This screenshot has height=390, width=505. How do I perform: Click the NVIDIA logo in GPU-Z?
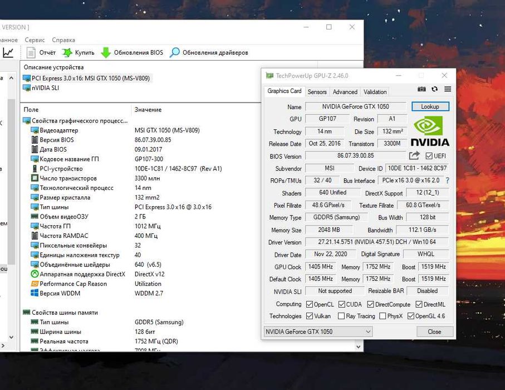coord(430,131)
